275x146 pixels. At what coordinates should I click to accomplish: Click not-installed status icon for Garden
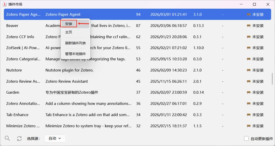[x=249, y=92]
